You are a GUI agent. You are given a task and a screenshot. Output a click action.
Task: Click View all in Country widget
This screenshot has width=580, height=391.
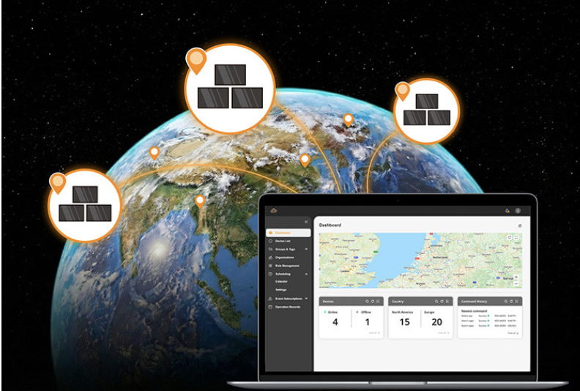point(444,333)
